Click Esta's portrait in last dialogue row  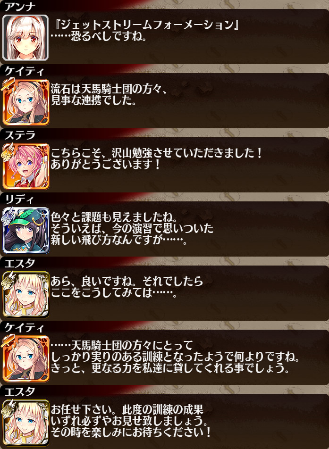click(x=25, y=423)
